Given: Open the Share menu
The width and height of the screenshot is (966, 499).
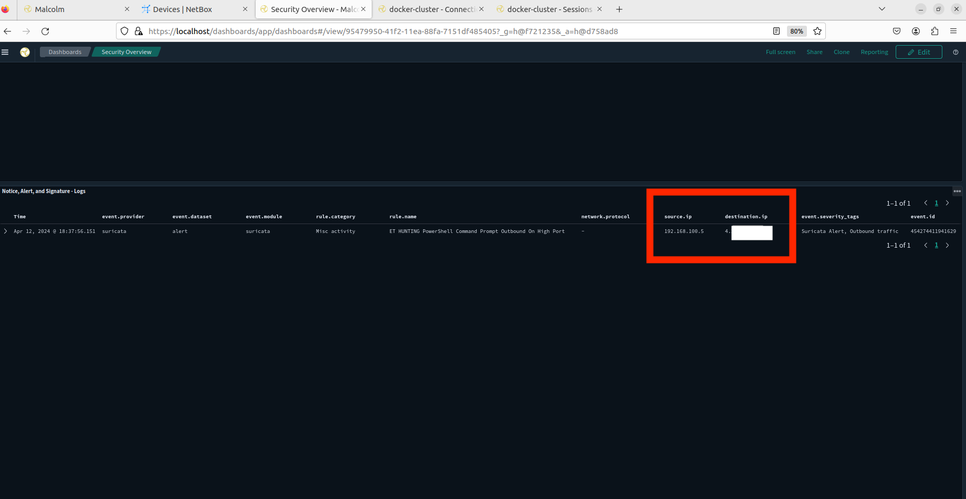Looking at the screenshot, I should (814, 52).
